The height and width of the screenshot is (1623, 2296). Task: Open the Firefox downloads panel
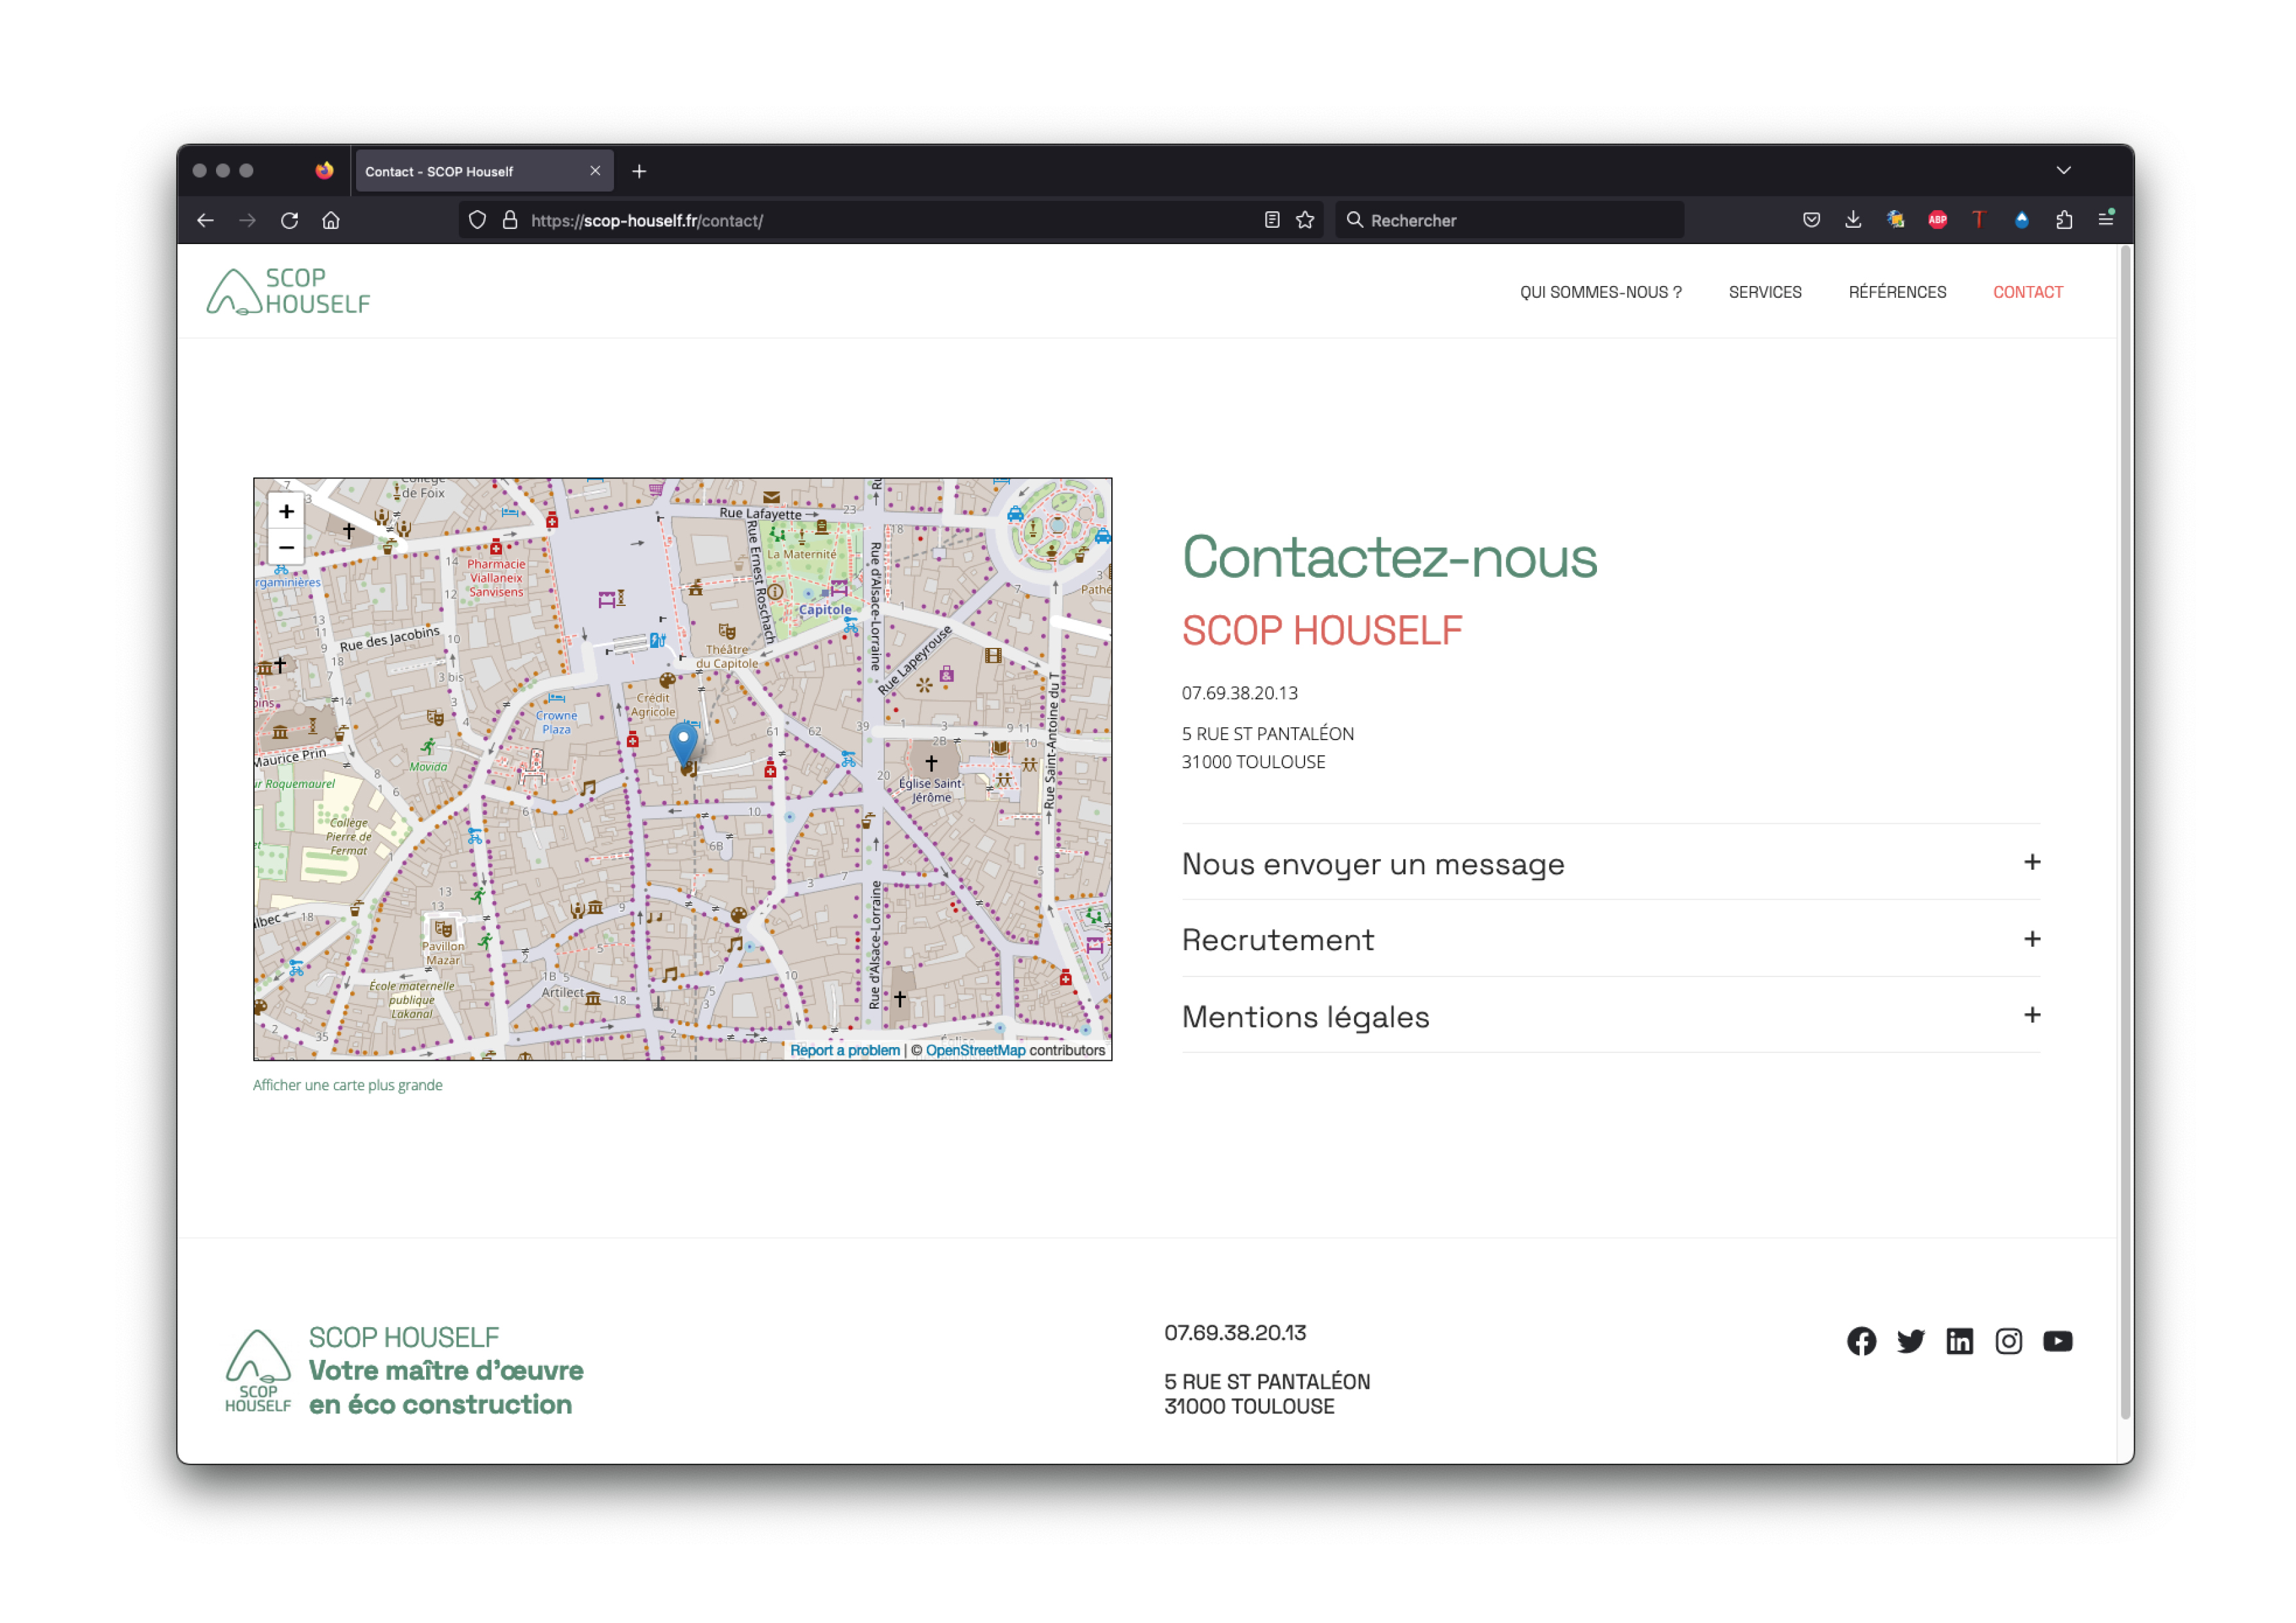pyautogui.click(x=1853, y=220)
